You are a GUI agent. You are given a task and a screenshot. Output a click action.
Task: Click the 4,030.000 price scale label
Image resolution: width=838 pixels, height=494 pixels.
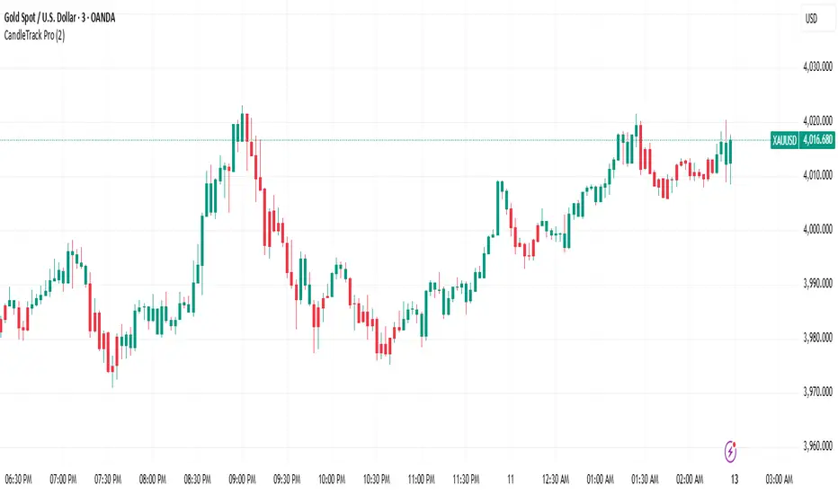pyautogui.click(x=813, y=66)
